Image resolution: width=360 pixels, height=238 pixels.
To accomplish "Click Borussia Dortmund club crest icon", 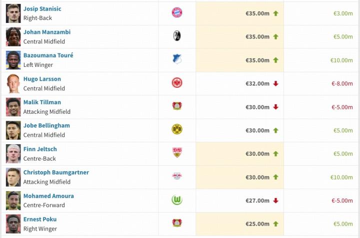I will coord(177,130).
